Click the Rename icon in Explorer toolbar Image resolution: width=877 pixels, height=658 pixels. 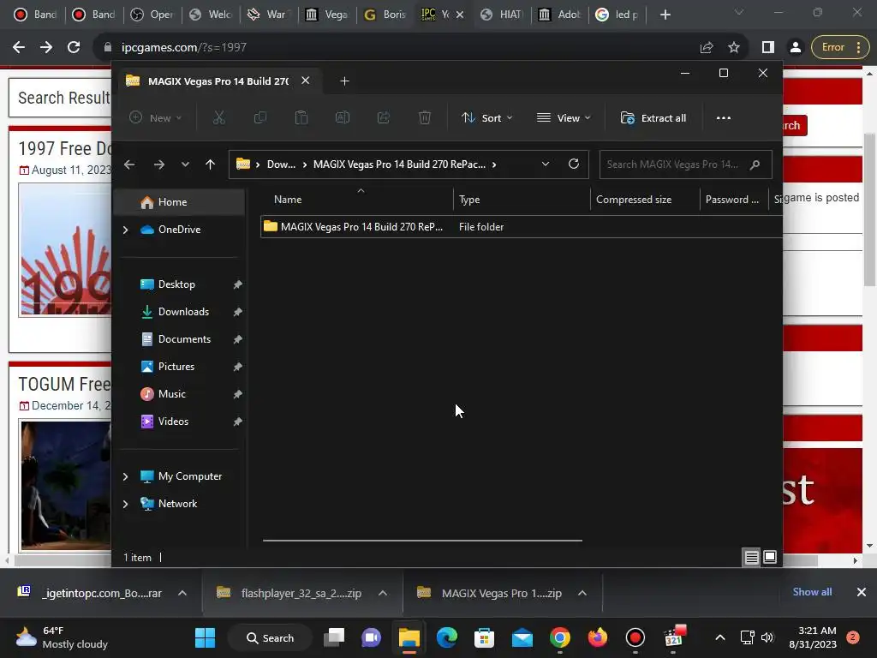[x=343, y=118]
